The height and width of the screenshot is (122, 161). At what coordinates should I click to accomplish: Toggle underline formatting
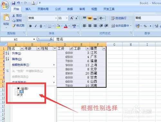(41, 26)
